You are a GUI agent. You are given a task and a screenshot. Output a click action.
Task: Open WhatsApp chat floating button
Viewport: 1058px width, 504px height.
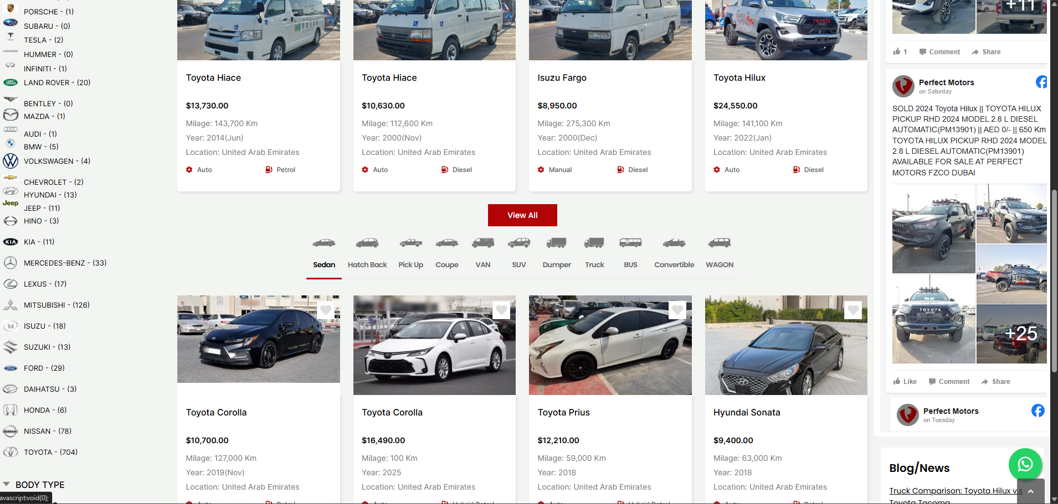pyautogui.click(x=1025, y=464)
